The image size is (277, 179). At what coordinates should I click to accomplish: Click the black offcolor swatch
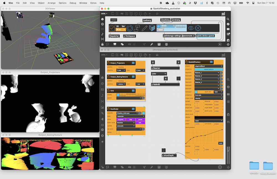[x=209, y=117]
